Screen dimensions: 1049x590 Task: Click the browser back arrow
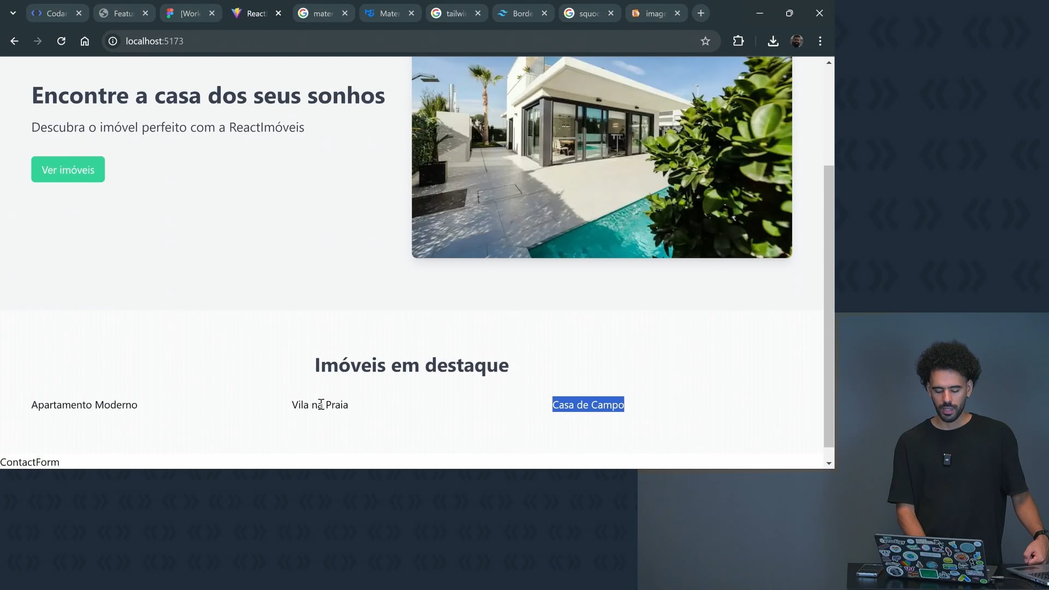coord(15,41)
